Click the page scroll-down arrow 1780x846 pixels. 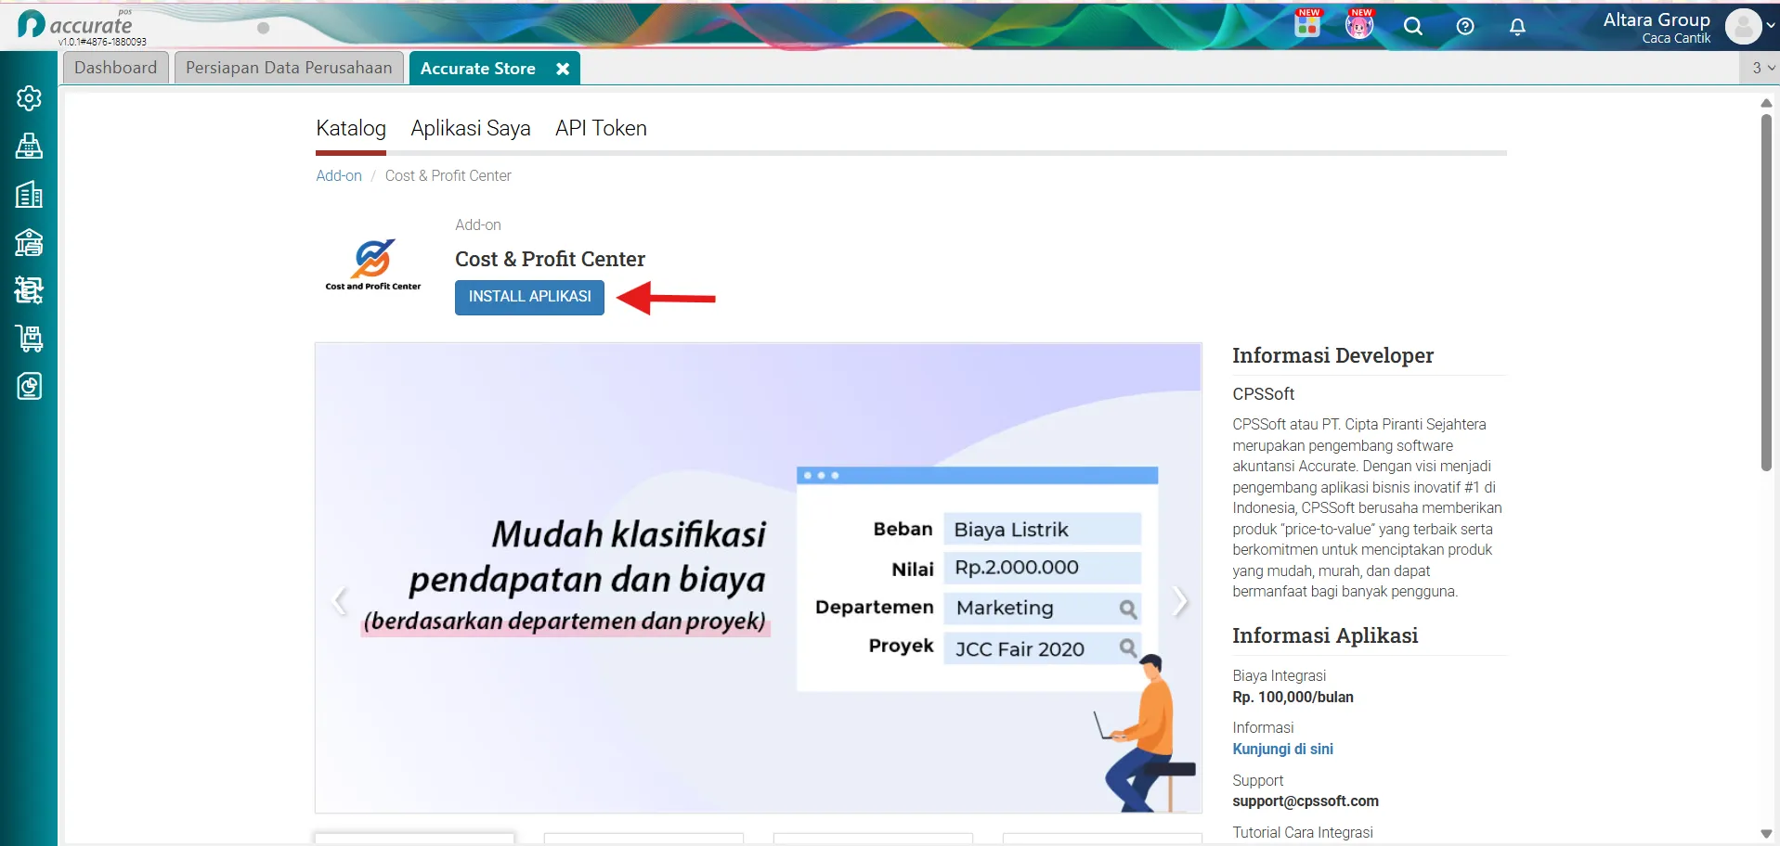pyautogui.click(x=1766, y=833)
